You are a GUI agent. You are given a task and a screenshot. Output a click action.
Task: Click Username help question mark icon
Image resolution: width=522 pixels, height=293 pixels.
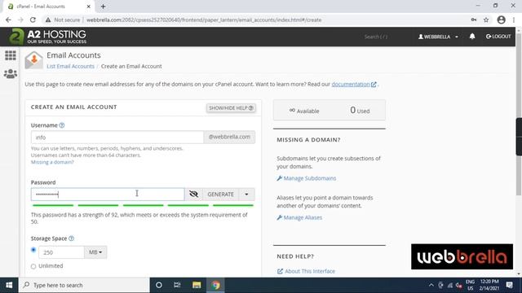[62, 125]
